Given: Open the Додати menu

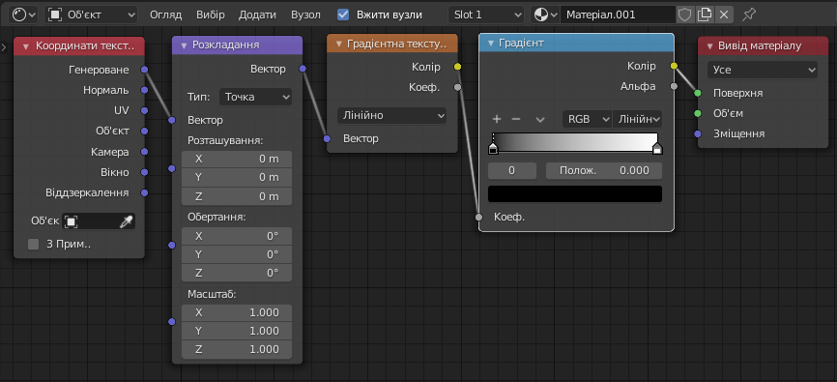Looking at the screenshot, I should click(257, 15).
